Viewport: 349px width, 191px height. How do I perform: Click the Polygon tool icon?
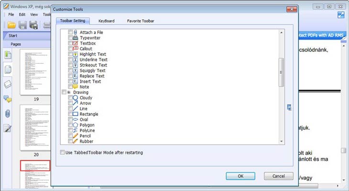pos(76,125)
